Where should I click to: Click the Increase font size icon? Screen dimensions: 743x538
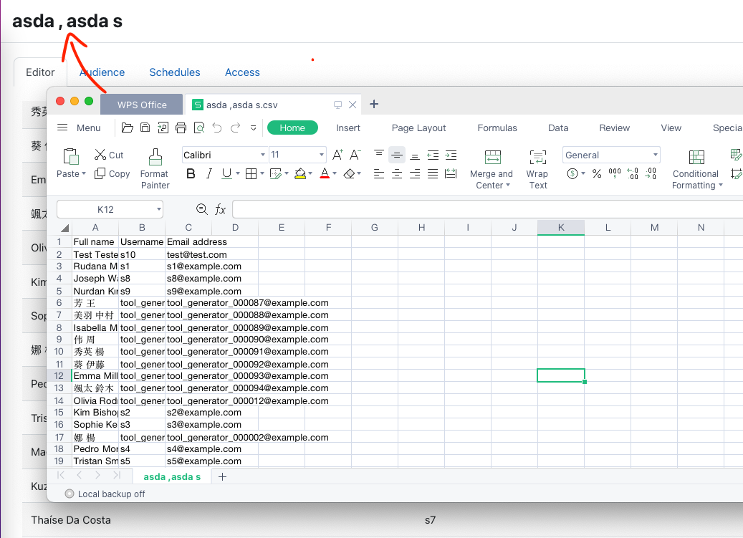point(337,155)
